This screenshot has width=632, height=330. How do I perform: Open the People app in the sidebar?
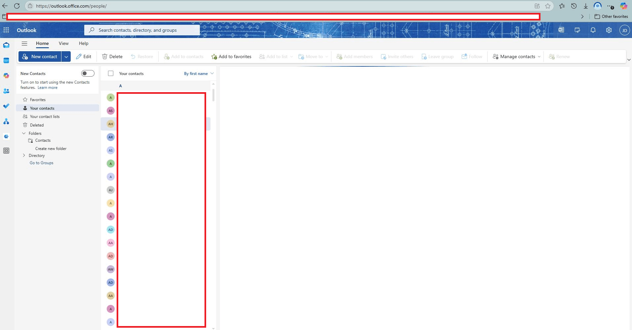point(6,91)
